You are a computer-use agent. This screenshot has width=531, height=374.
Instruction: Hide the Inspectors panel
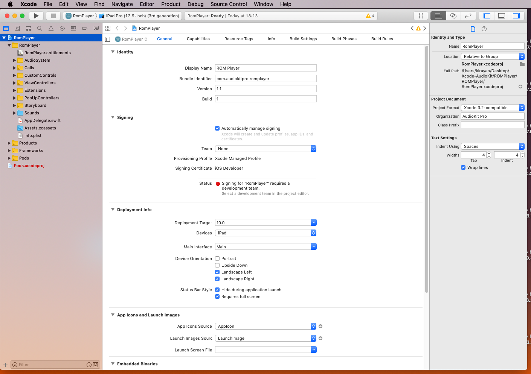click(x=516, y=16)
